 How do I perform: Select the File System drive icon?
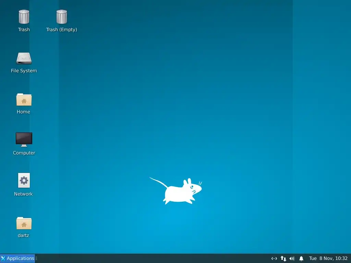coord(24,58)
